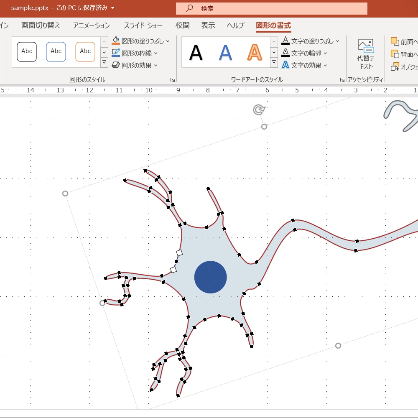Click the Text Effects glowing A icon
The image size is (418, 418).
coord(285,65)
